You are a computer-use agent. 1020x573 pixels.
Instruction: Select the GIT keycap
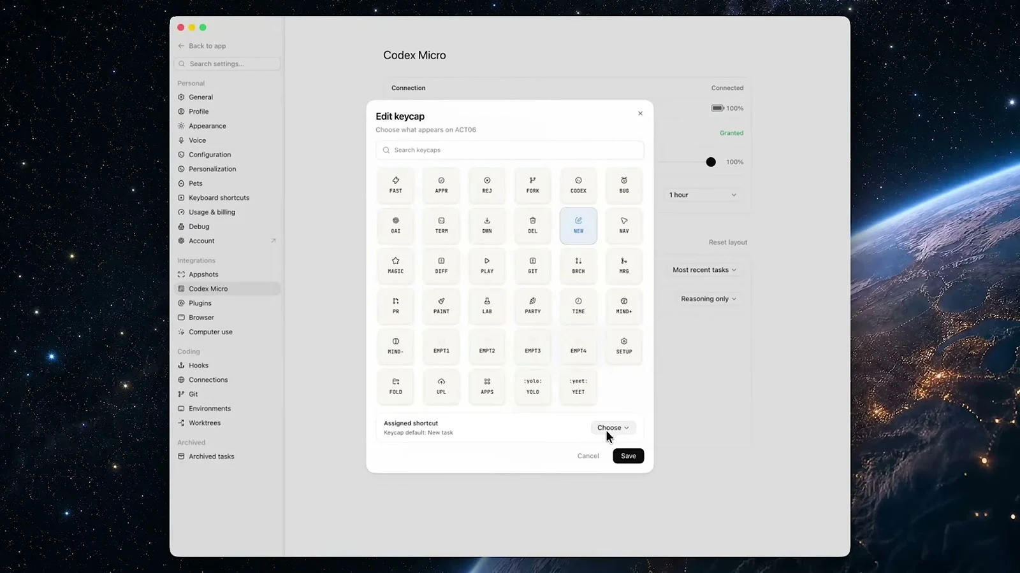[533, 265]
